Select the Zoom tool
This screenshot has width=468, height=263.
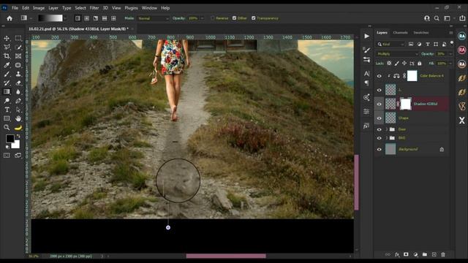pyautogui.click(x=7, y=128)
